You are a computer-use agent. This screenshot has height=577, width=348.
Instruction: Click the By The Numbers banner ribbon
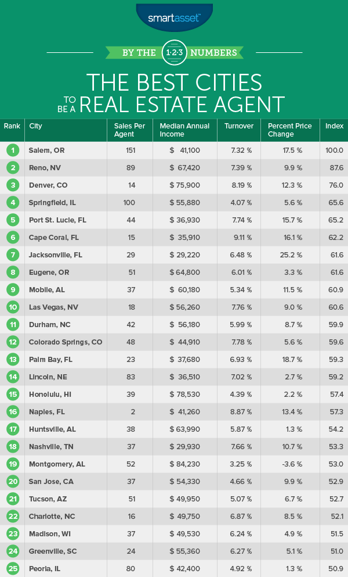(x=174, y=52)
